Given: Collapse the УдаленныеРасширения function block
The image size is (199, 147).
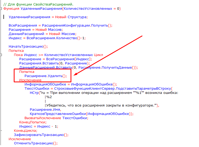Looking at the screenshot, I should pyautogui.click(x=1, y=9).
